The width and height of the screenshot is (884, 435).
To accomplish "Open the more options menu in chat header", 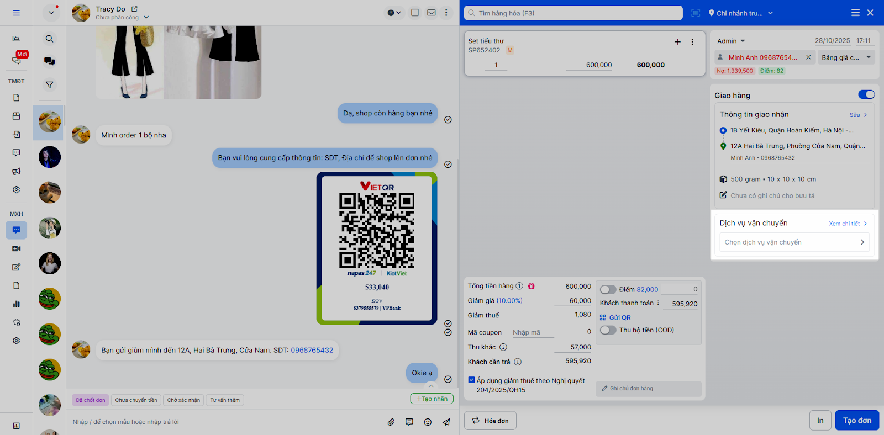I will tap(446, 13).
